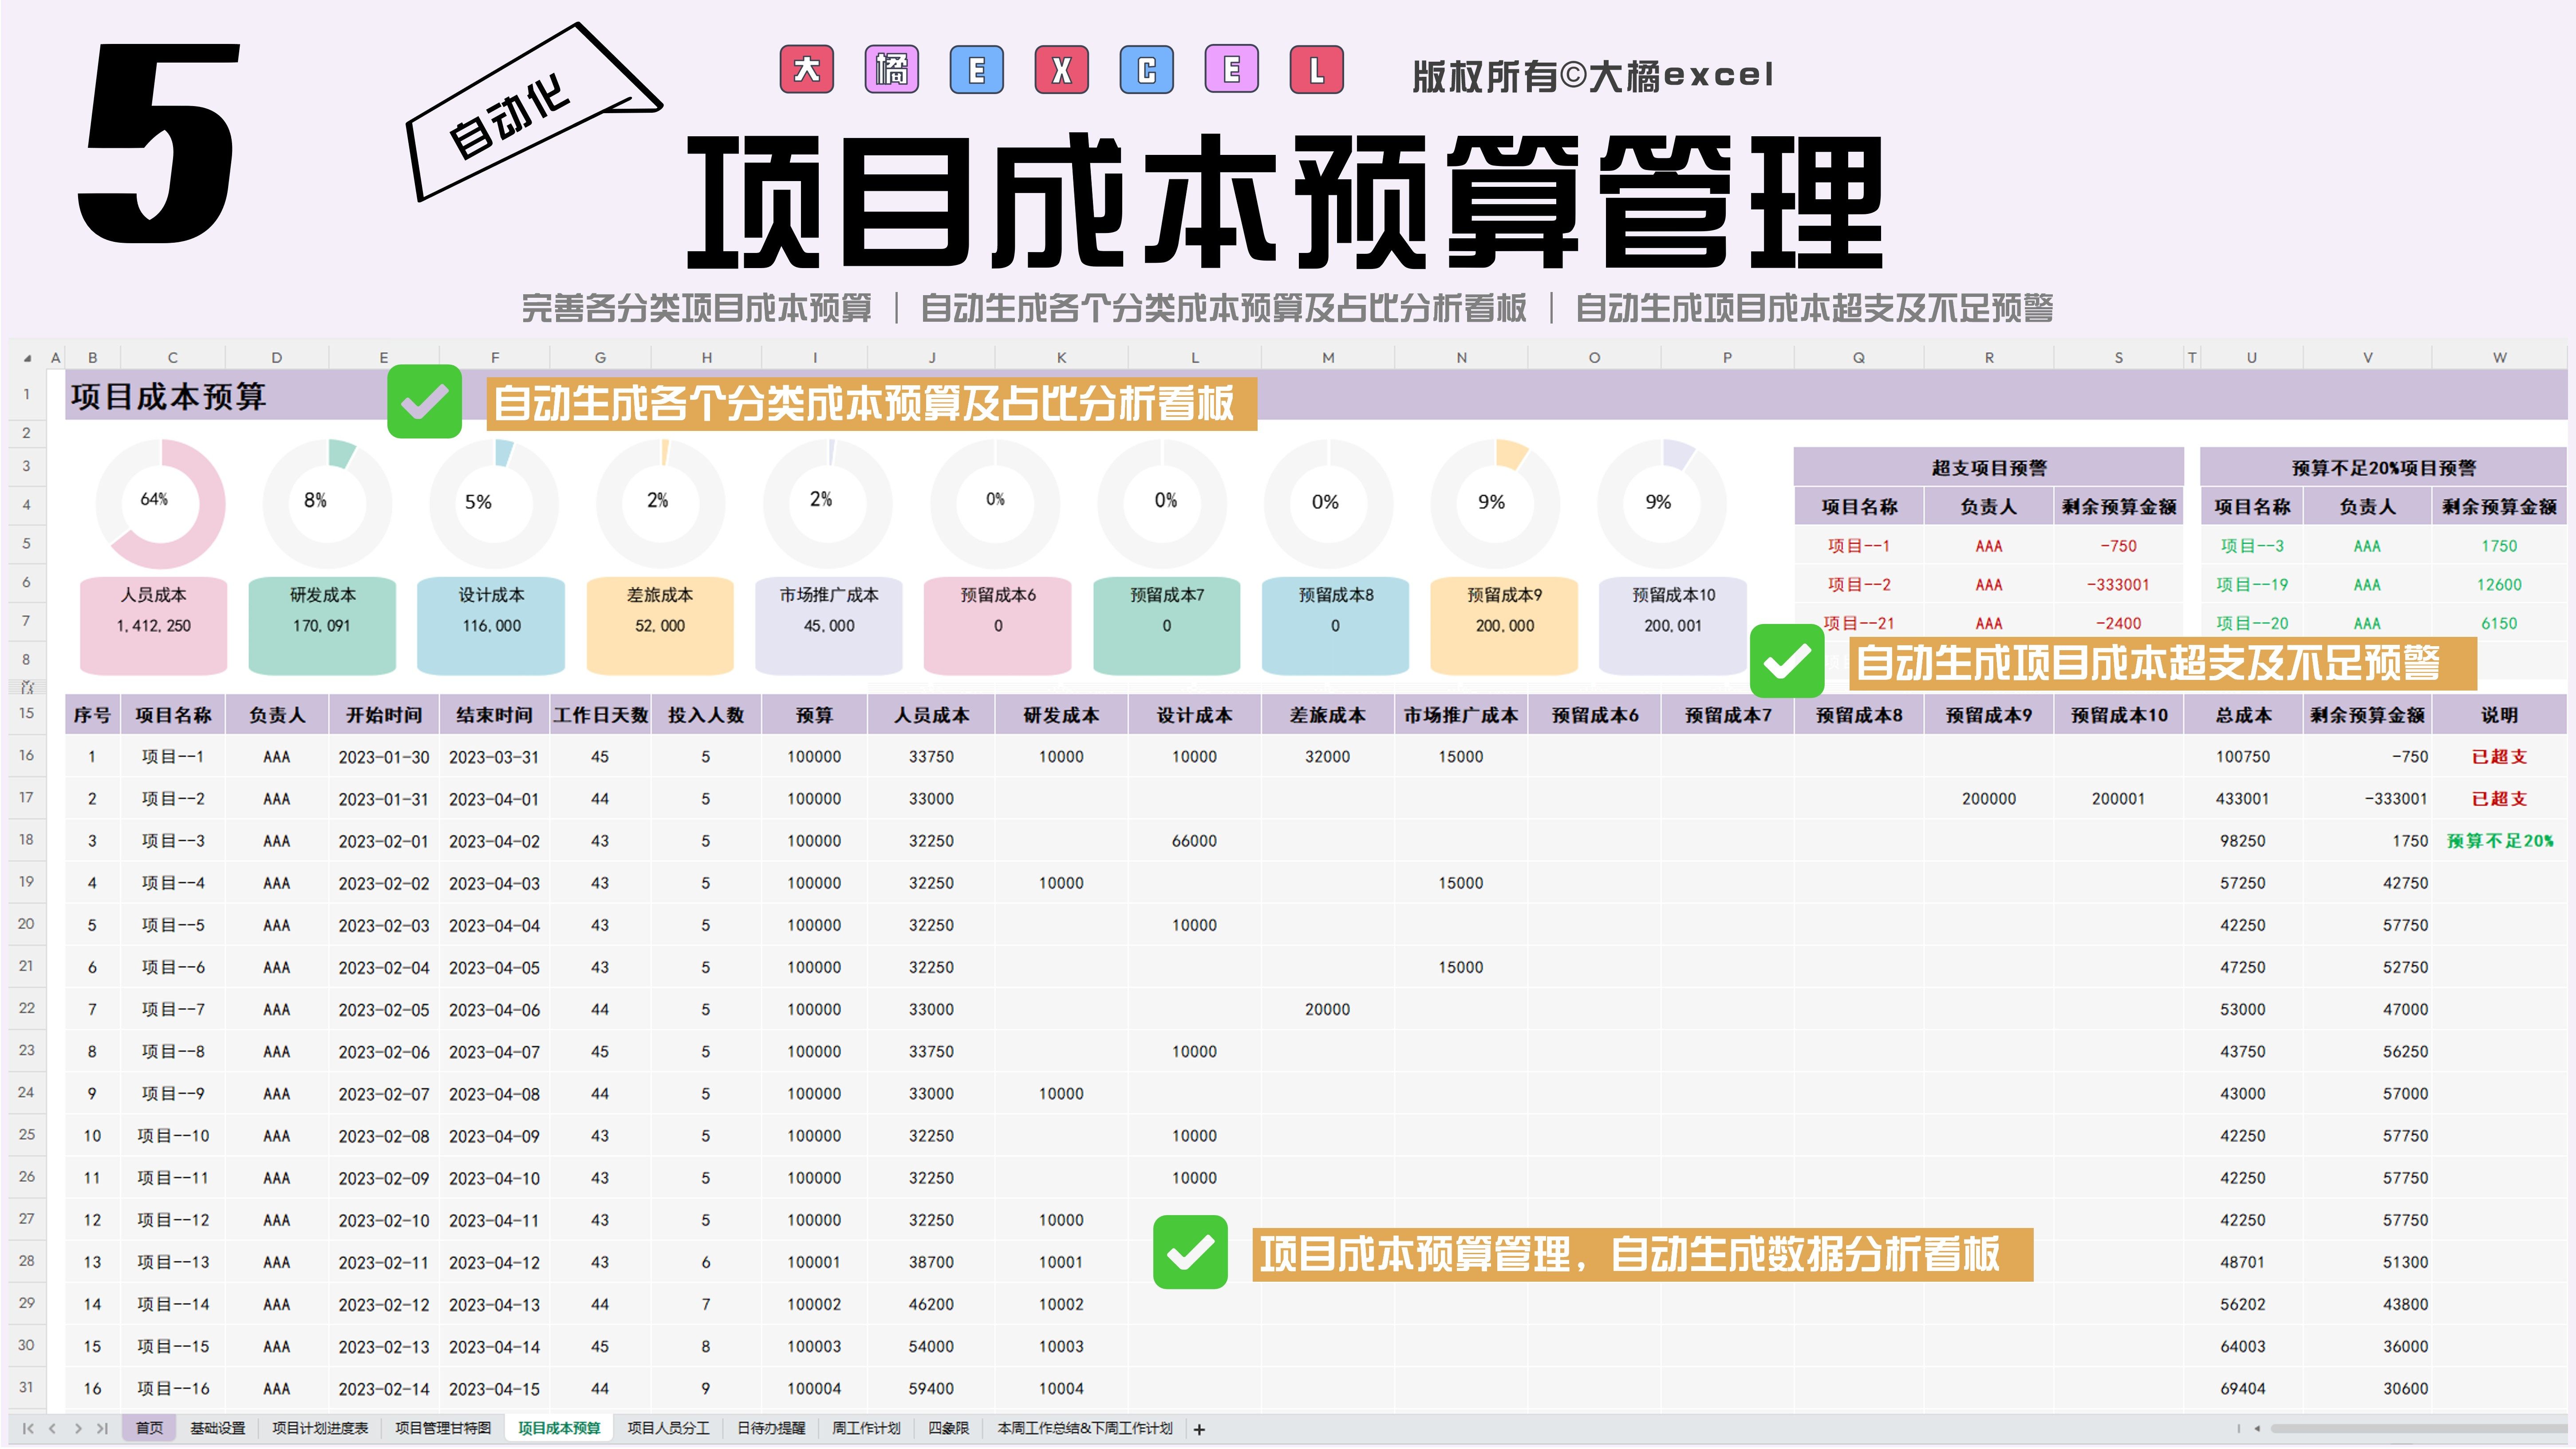
Task: Click green checkmark beside 超支及不足预警 banner
Action: click(1786, 661)
